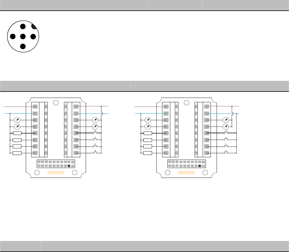Select the middle orange LED on the left board
The height and width of the screenshot is (252, 289).
click(56, 173)
